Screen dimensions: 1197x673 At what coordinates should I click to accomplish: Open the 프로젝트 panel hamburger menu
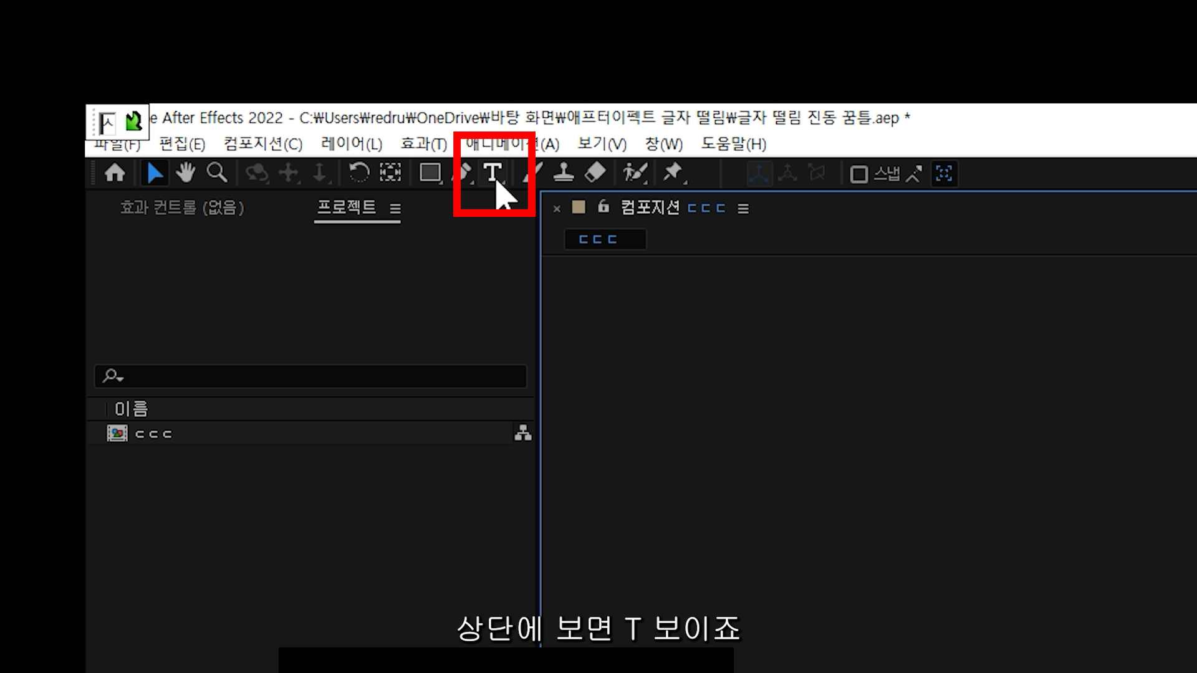point(395,209)
